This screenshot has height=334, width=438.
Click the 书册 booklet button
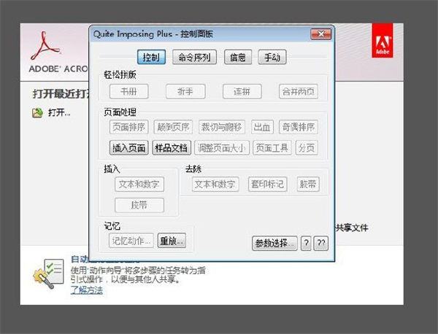click(x=129, y=91)
